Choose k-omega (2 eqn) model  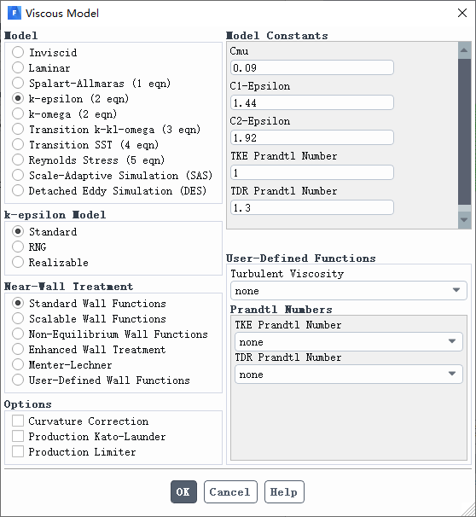pyautogui.click(x=18, y=113)
